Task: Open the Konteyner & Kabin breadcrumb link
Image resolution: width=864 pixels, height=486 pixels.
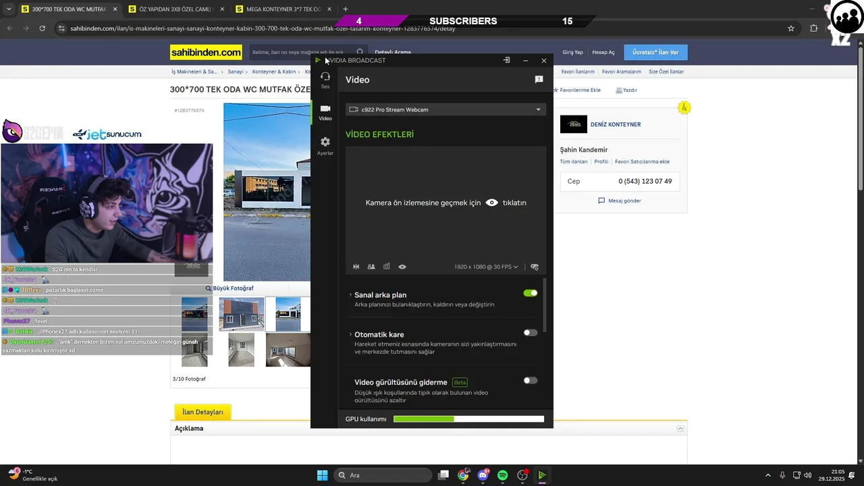Action: [274, 72]
